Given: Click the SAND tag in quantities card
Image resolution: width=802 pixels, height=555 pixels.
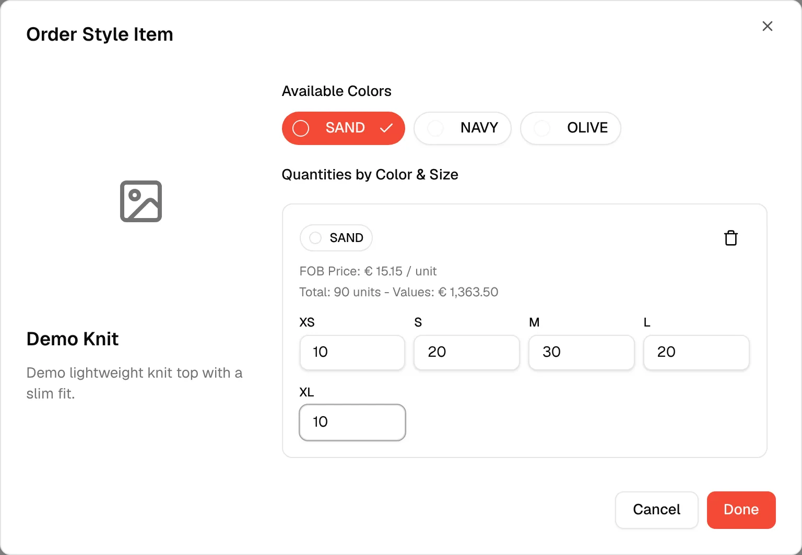Looking at the screenshot, I should 336,238.
